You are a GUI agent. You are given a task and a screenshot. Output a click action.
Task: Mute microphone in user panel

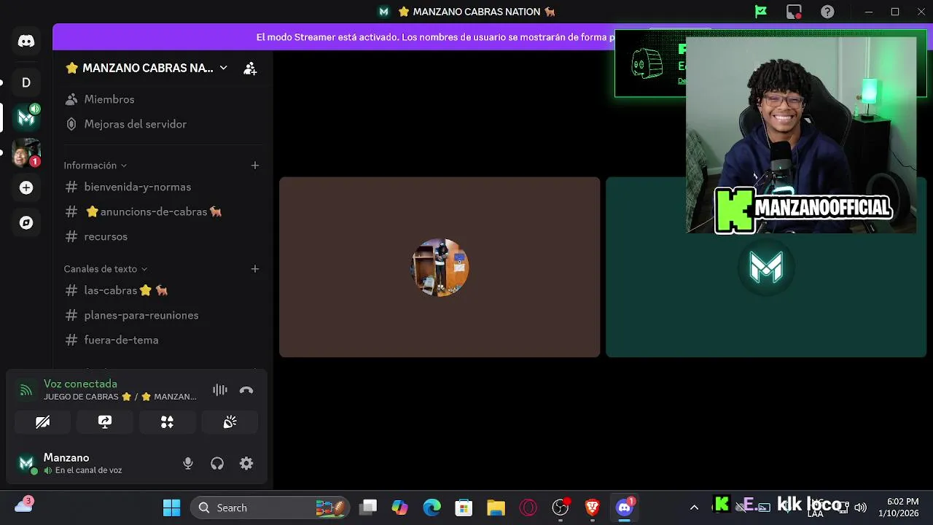coord(188,463)
